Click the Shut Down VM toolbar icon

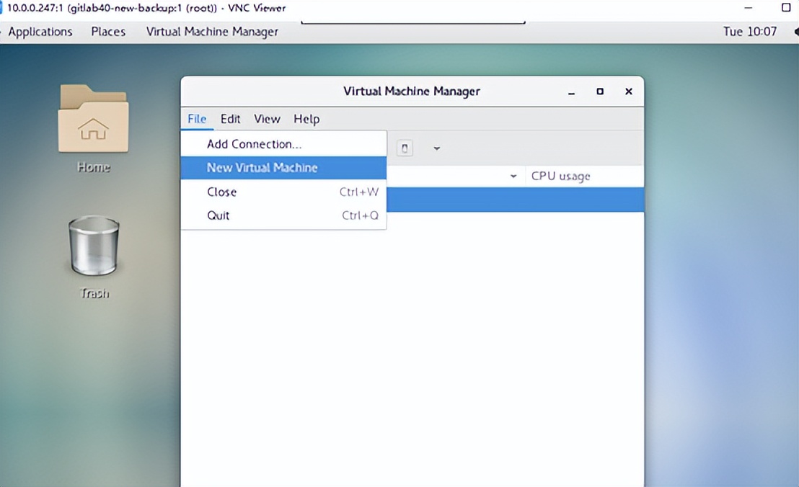[405, 148]
